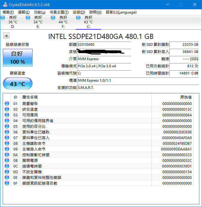The image size is (202, 207).
Task: Click the power-on hours value 14801 小時
Action: tap(184, 73)
